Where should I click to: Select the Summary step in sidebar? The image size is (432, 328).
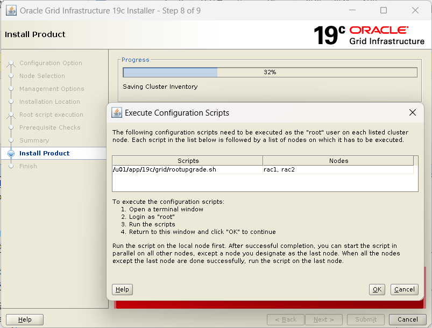click(x=34, y=140)
